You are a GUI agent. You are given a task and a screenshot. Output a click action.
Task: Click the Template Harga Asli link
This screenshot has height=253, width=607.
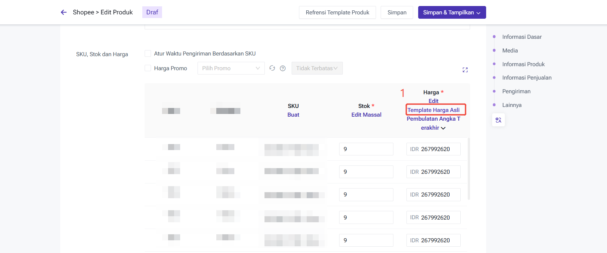(433, 110)
